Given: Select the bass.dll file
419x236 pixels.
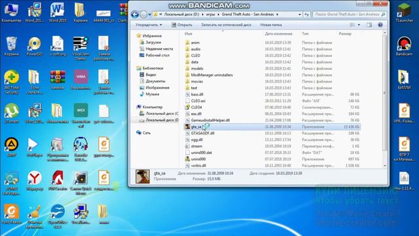Looking at the screenshot, I should 197,94.
